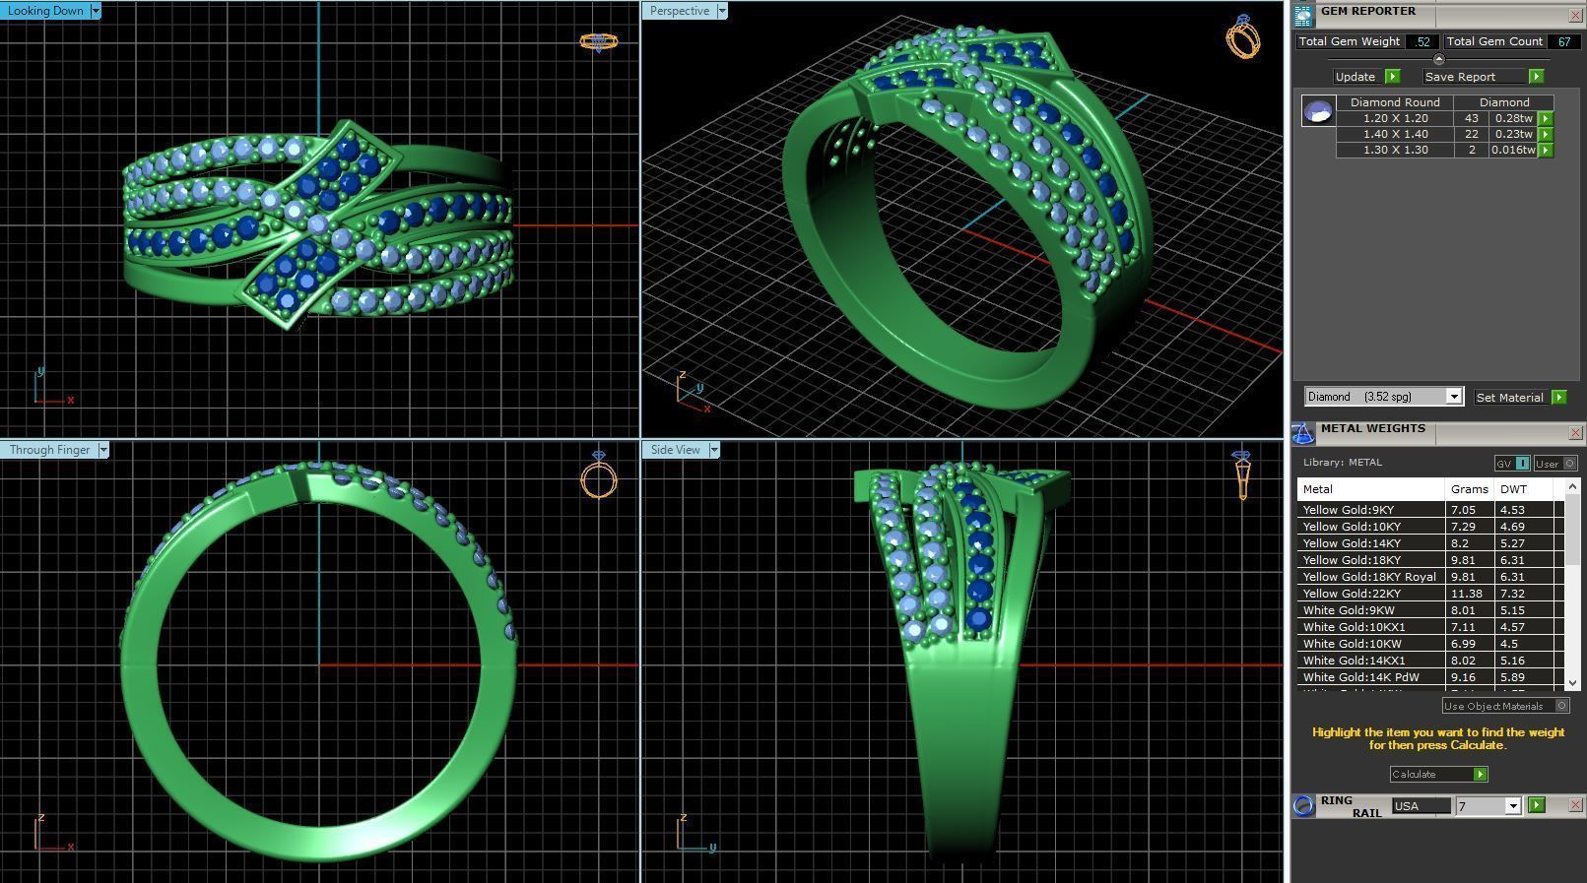Select the Yellow Gold:9KY row
Viewport: 1587px width, 883px height.
(x=1430, y=510)
